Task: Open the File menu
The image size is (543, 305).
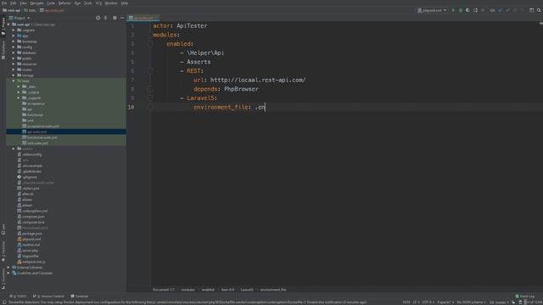Action: tap(4, 3)
